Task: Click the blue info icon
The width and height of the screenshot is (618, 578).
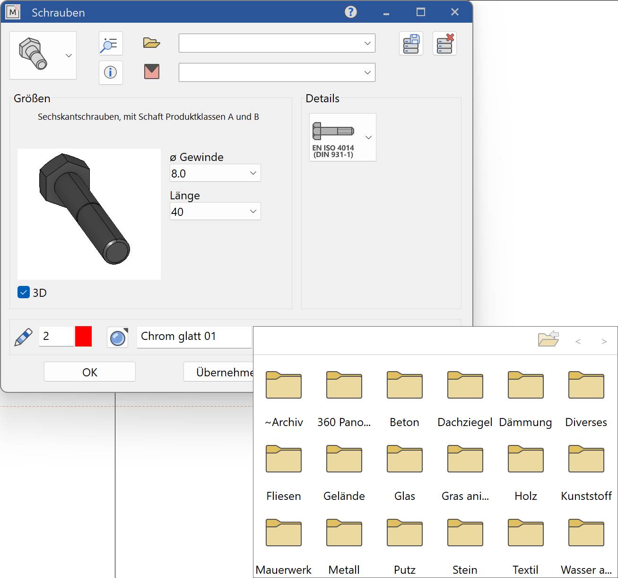Action: (x=111, y=72)
